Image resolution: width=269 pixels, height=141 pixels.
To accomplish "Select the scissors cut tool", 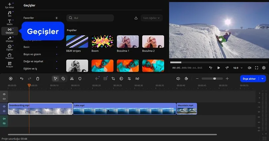I will pyautogui.click(x=72, y=79).
